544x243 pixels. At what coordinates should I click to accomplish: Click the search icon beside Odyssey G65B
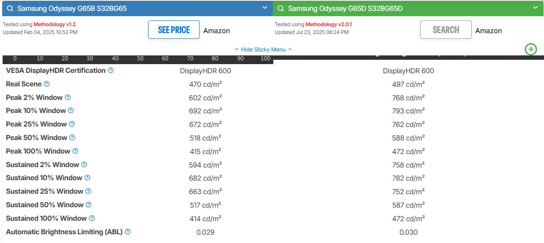tap(10, 8)
